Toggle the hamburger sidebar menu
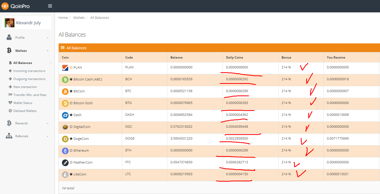Screen dimensions: 380x194 pos(50,6)
